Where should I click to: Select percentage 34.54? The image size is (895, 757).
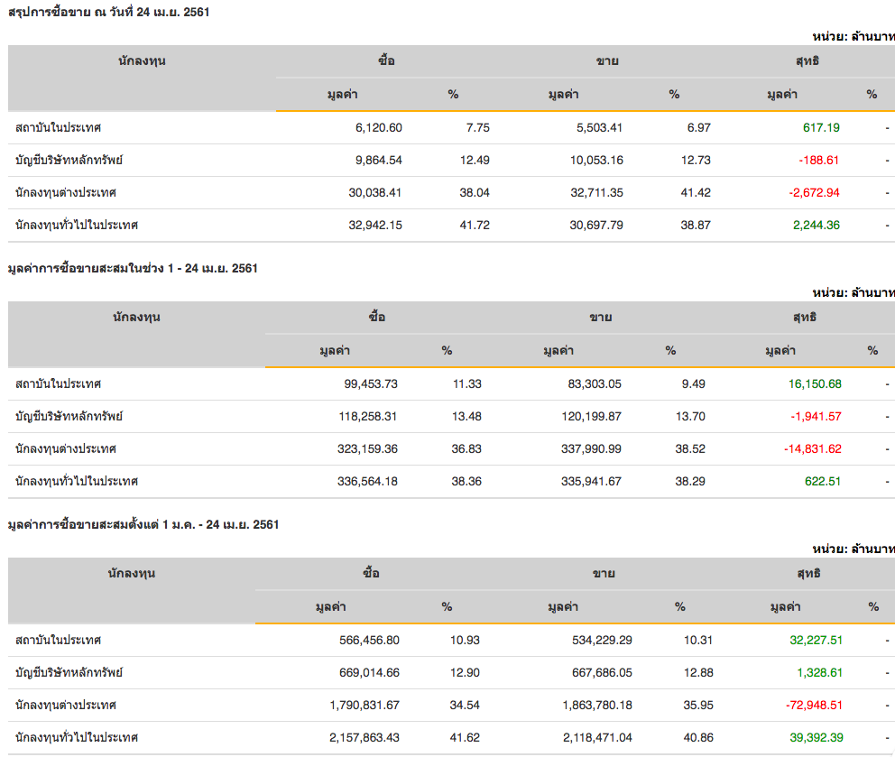465,706
